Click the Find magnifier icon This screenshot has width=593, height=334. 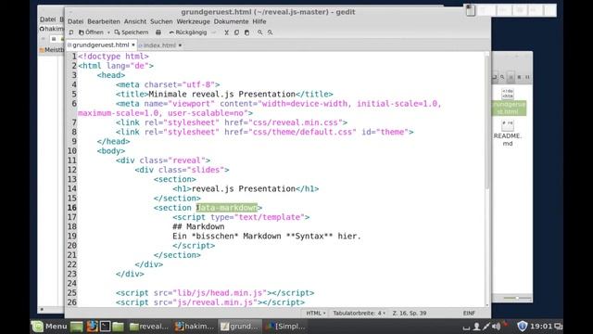pos(259,33)
